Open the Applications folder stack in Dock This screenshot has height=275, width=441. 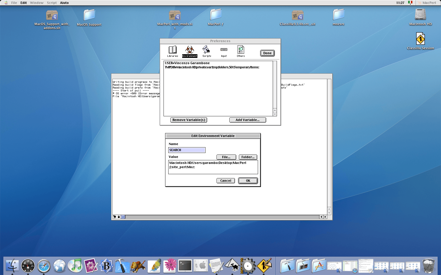[319, 266]
